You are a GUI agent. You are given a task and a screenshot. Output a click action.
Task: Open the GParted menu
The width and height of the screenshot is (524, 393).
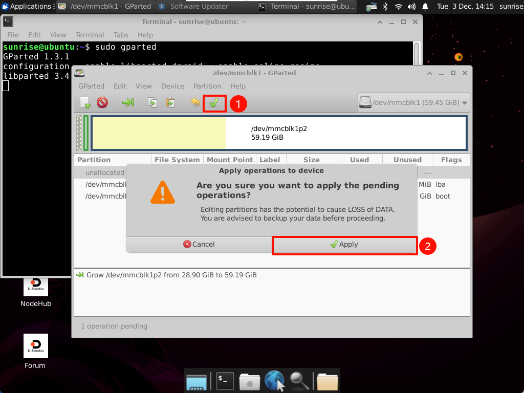tap(91, 86)
